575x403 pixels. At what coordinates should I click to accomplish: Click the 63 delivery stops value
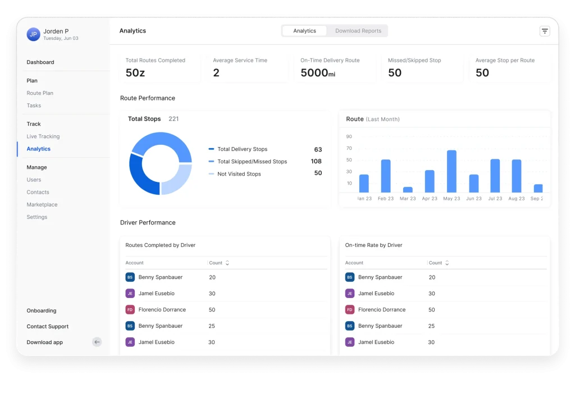tap(318, 150)
